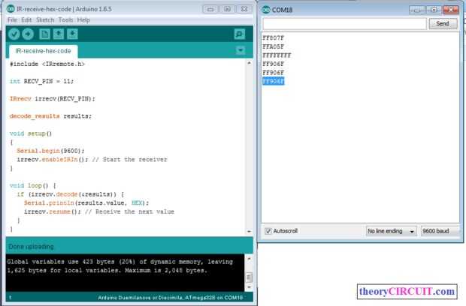Click the code editor scroll down arrow
This screenshot has width=466, height=306.
(249, 231)
